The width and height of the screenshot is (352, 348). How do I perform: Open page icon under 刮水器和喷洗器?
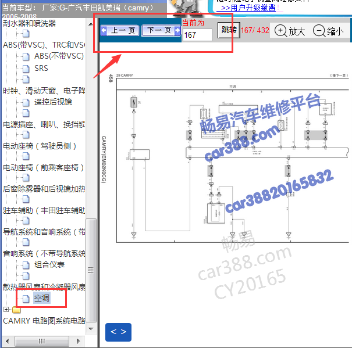(26, 34)
